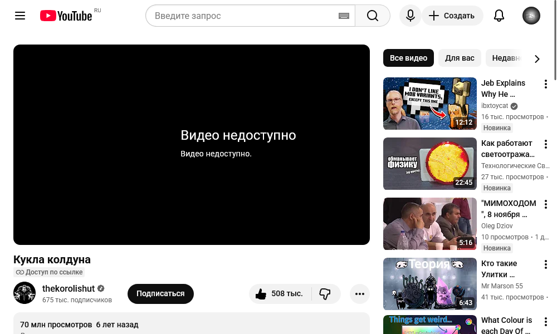Select the Для вас chip
Screen dimensions: 557x334
click(x=460, y=58)
